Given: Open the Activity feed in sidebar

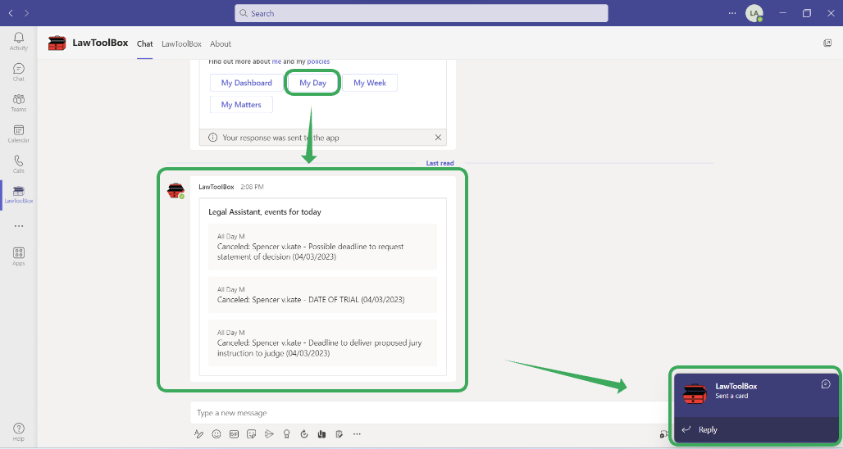Looking at the screenshot, I should click(x=18, y=41).
